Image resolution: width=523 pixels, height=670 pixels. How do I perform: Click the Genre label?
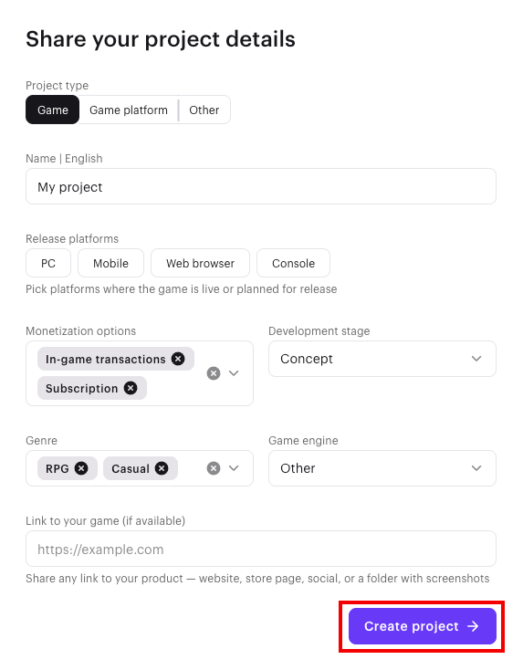pyautogui.click(x=41, y=440)
